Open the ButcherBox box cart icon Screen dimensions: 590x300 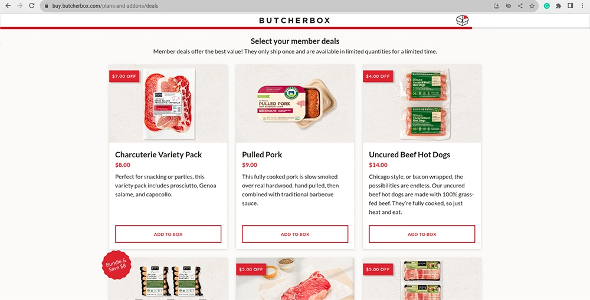coord(463,20)
